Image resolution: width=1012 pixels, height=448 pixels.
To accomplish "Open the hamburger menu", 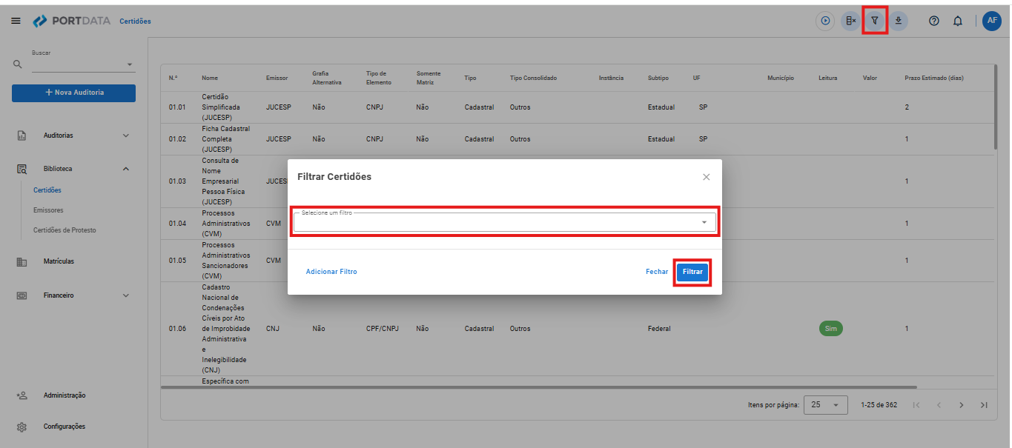I will point(16,21).
